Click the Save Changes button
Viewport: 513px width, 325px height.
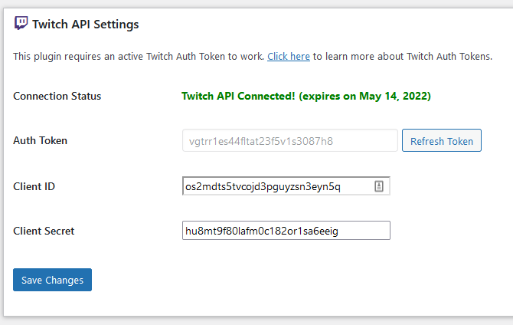pos(52,280)
